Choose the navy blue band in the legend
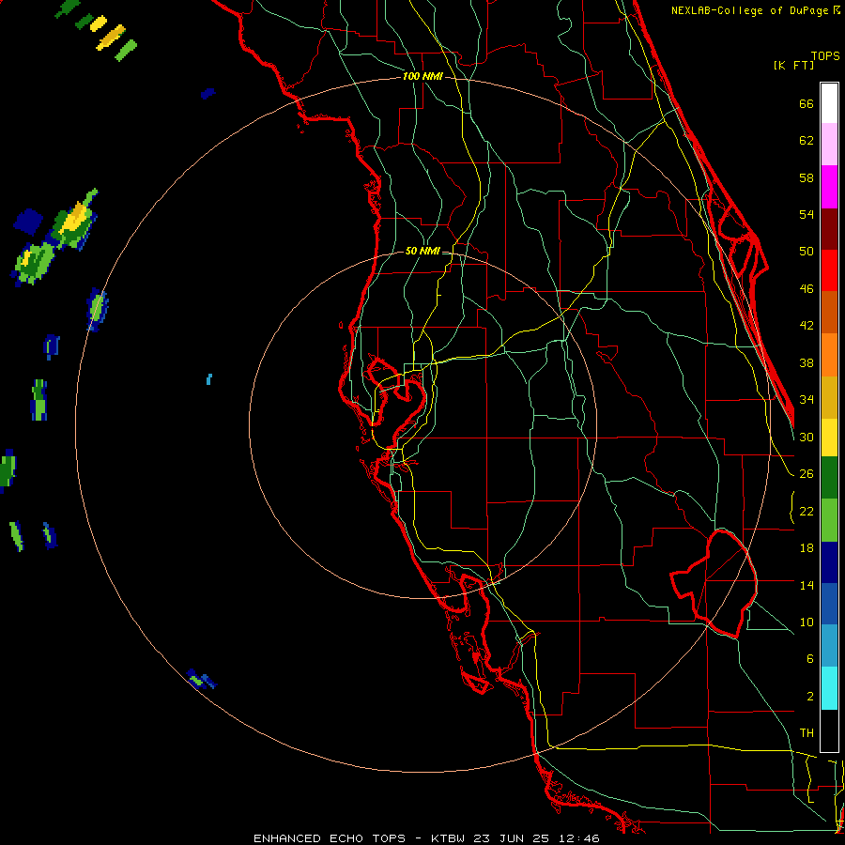This screenshot has height=845, width=845. (x=829, y=562)
